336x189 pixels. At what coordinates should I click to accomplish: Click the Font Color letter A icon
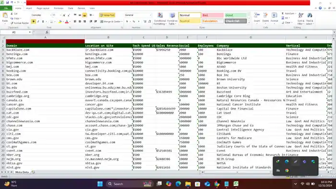(x=67, y=22)
